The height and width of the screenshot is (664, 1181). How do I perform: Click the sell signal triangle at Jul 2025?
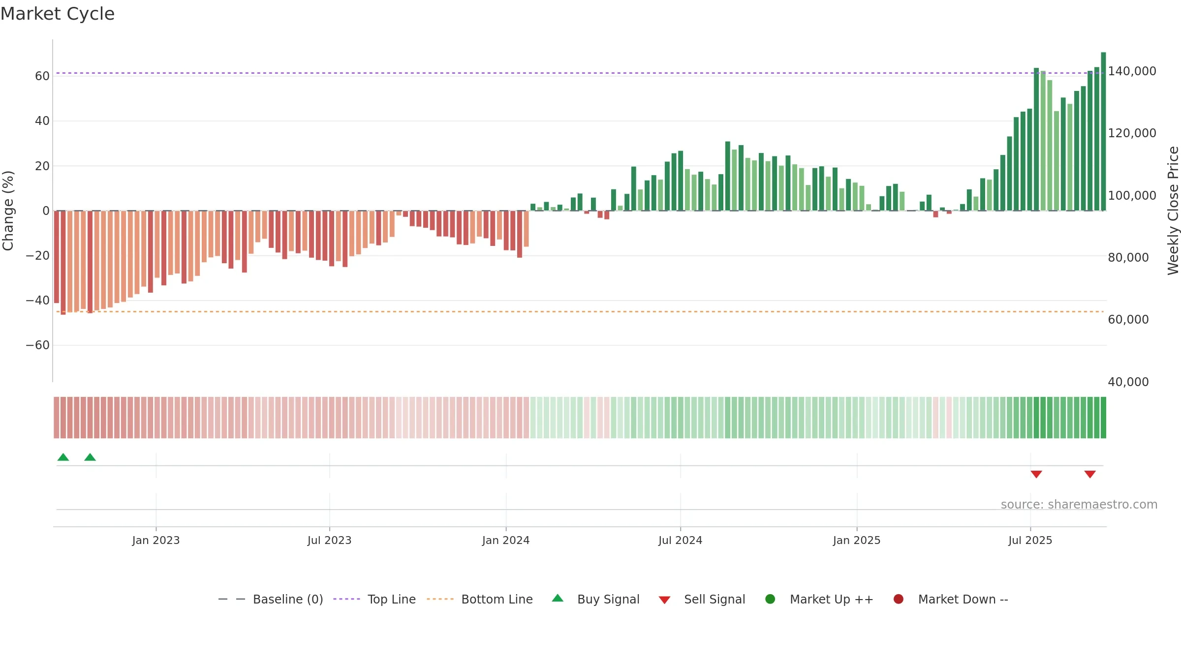[1036, 474]
